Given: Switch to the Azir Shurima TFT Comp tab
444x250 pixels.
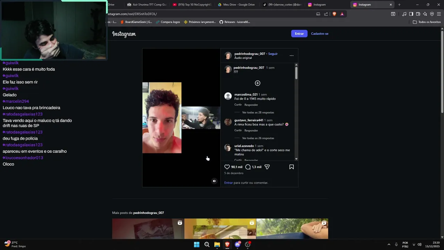Looking at the screenshot, I should tap(147, 5).
